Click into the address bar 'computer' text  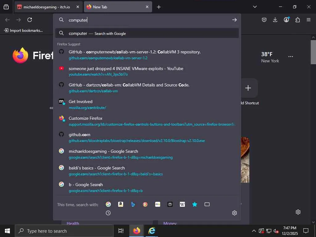(x=78, y=20)
